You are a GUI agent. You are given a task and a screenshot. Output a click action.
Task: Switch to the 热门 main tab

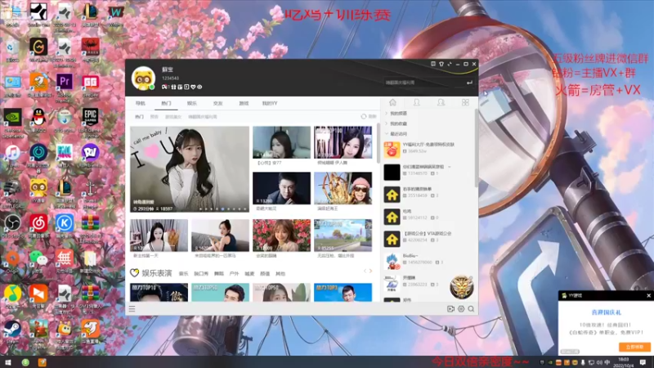tap(166, 103)
